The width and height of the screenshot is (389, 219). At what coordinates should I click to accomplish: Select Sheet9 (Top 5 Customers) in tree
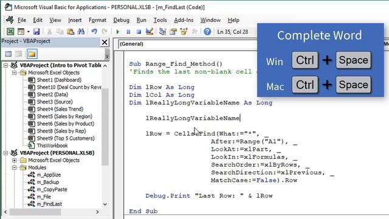pos(66,138)
